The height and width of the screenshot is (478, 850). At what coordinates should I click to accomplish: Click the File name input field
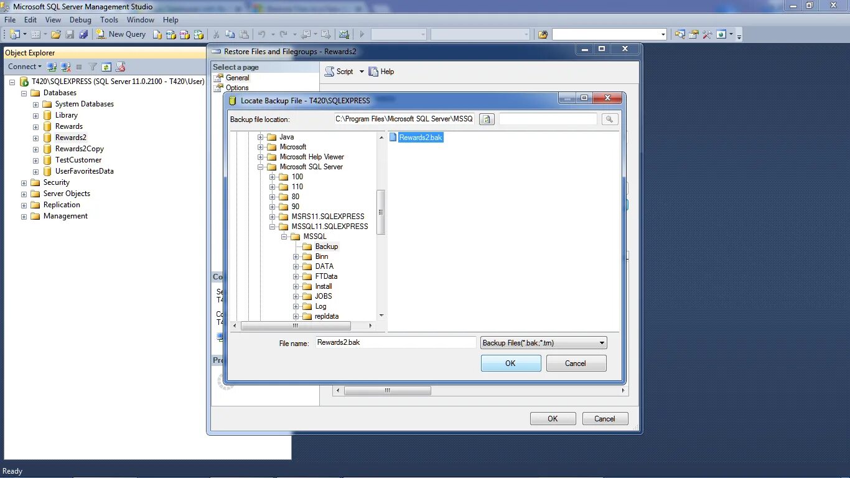(395, 342)
